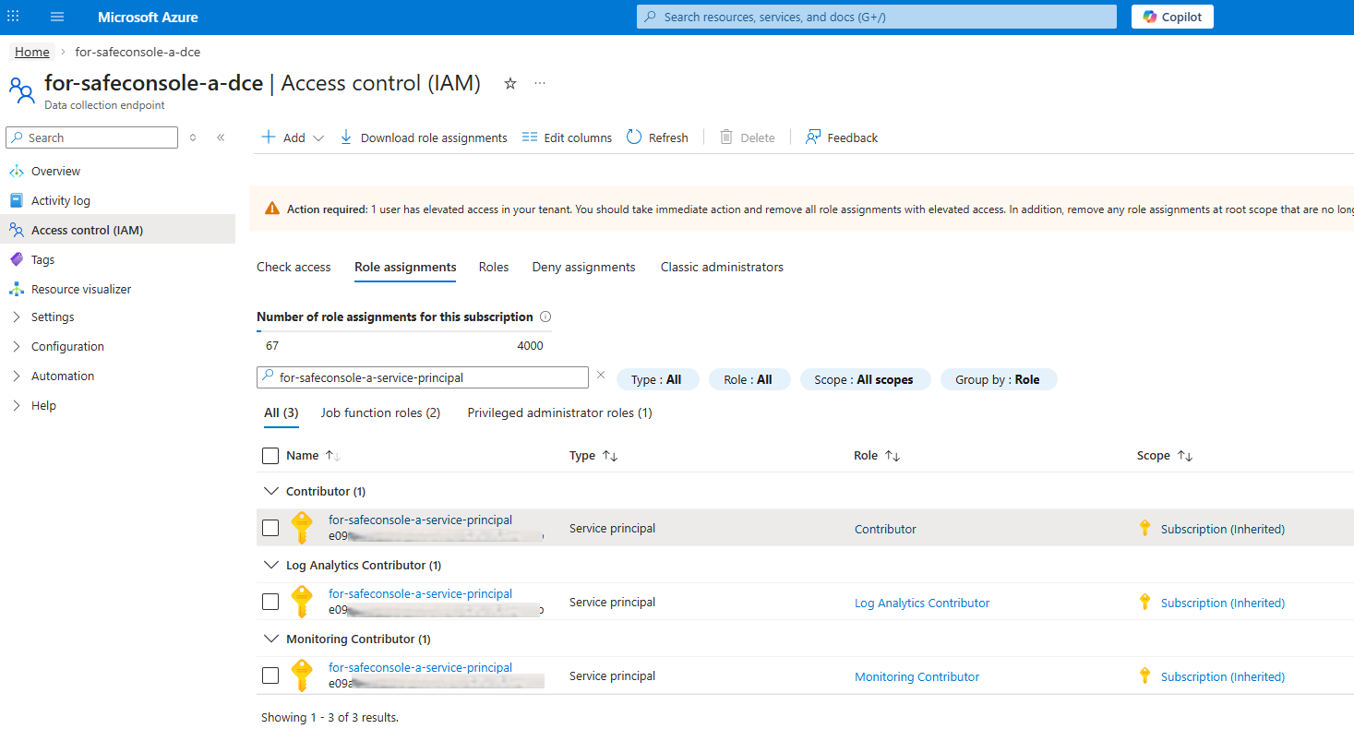This screenshot has width=1354, height=741.
Task: Click the sidebar expand/collapse arrows icon
Action: pyautogui.click(x=193, y=137)
